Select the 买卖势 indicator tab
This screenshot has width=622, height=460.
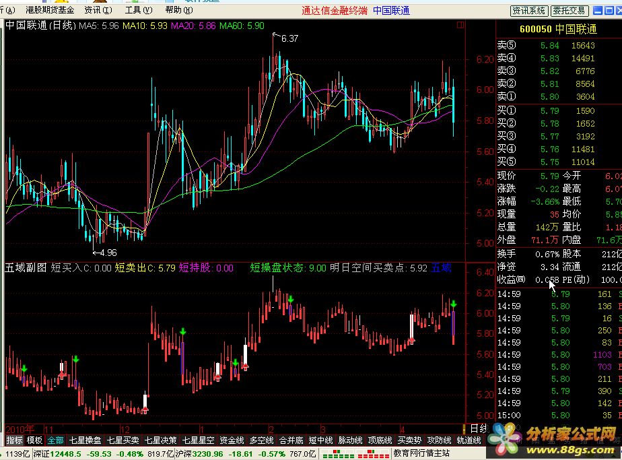(x=409, y=440)
